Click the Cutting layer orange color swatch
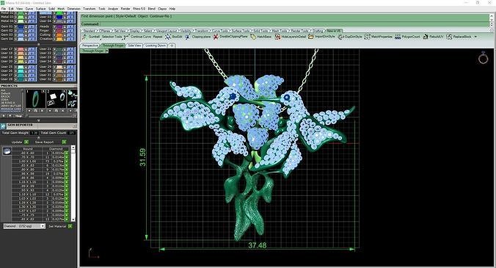This screenshot has height=268, width=496. pos(59,35)
